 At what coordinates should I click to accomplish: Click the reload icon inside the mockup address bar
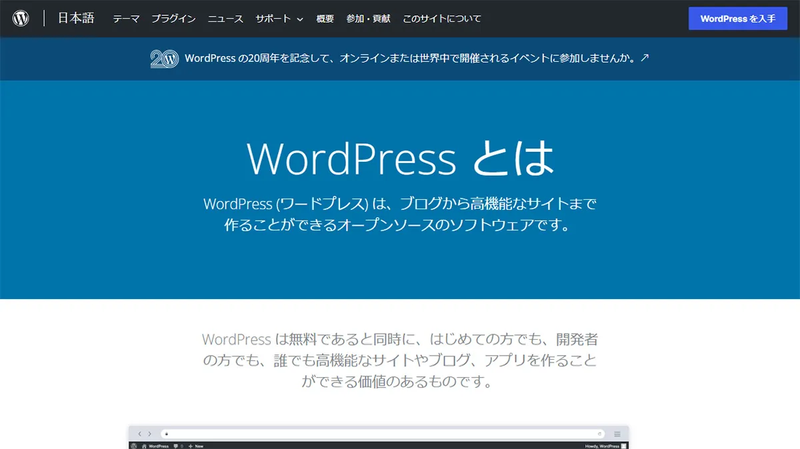click(599, 434)
